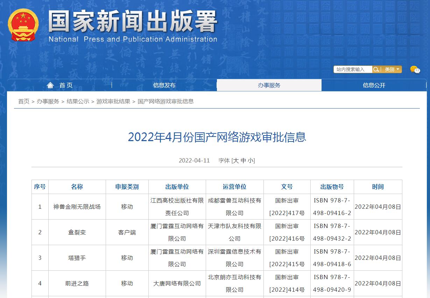
Task: Navigate to 游戏审批结果 breadcrumb link
Action: pyautogui.click(x=113, y=101)
